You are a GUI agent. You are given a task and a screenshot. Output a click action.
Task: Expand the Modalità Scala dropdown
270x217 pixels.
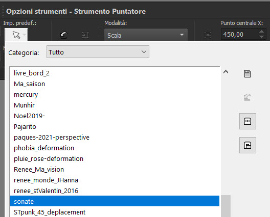click(146, 35)
